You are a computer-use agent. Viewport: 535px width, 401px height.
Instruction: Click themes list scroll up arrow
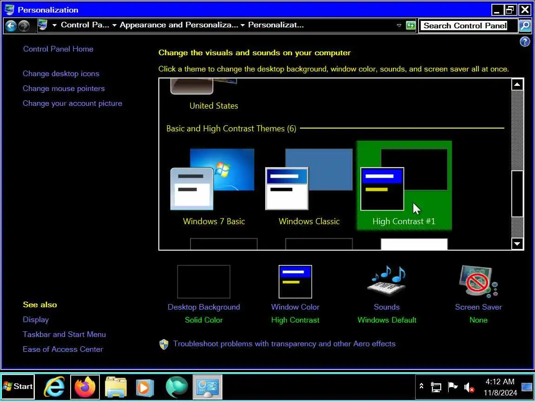[517, 84]
